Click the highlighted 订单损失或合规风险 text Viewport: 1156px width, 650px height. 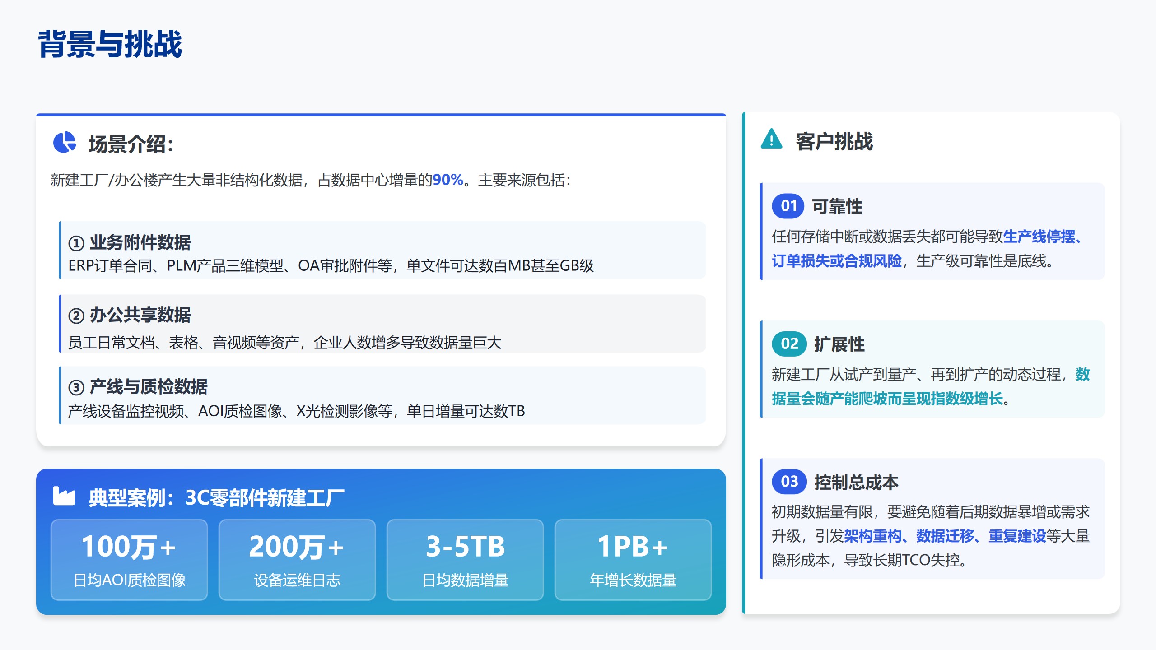click(837, 261)
